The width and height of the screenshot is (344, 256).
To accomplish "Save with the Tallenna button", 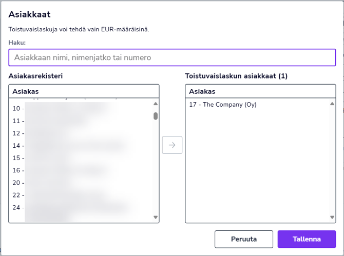I will [x=307, y=239].
